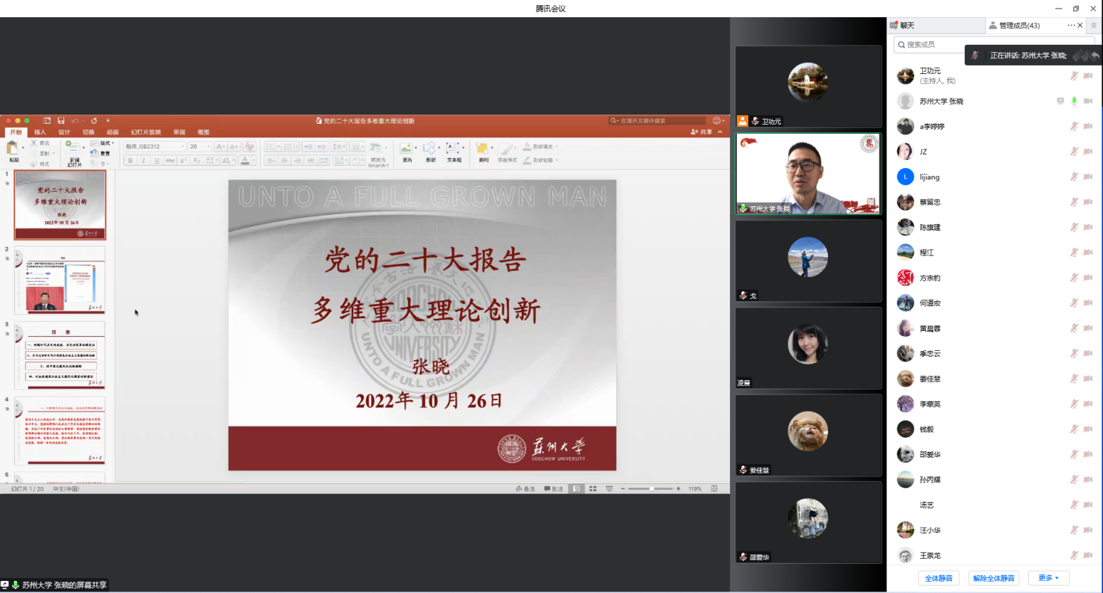Toggle camera for lijiang in member list
Screen dimensions: 1103x593
(1087, 177)
